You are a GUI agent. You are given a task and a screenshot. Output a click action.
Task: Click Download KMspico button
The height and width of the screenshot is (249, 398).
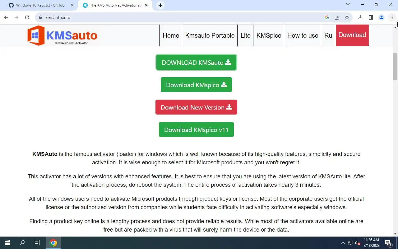pos(196,85)
